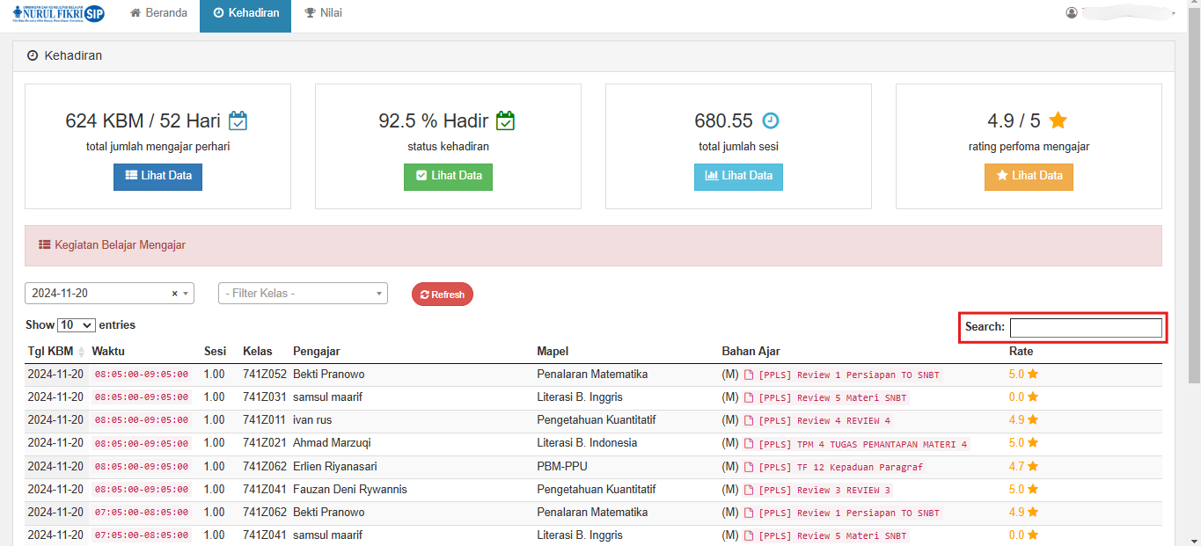Click the Nurul Fikri SIP logo
The image size is (1201, 546).
click(59, 15)
